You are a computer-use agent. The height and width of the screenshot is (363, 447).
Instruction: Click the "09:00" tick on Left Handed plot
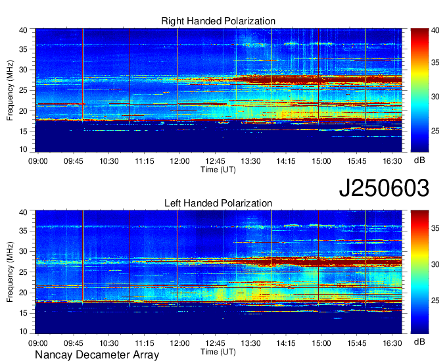point(38,343)
